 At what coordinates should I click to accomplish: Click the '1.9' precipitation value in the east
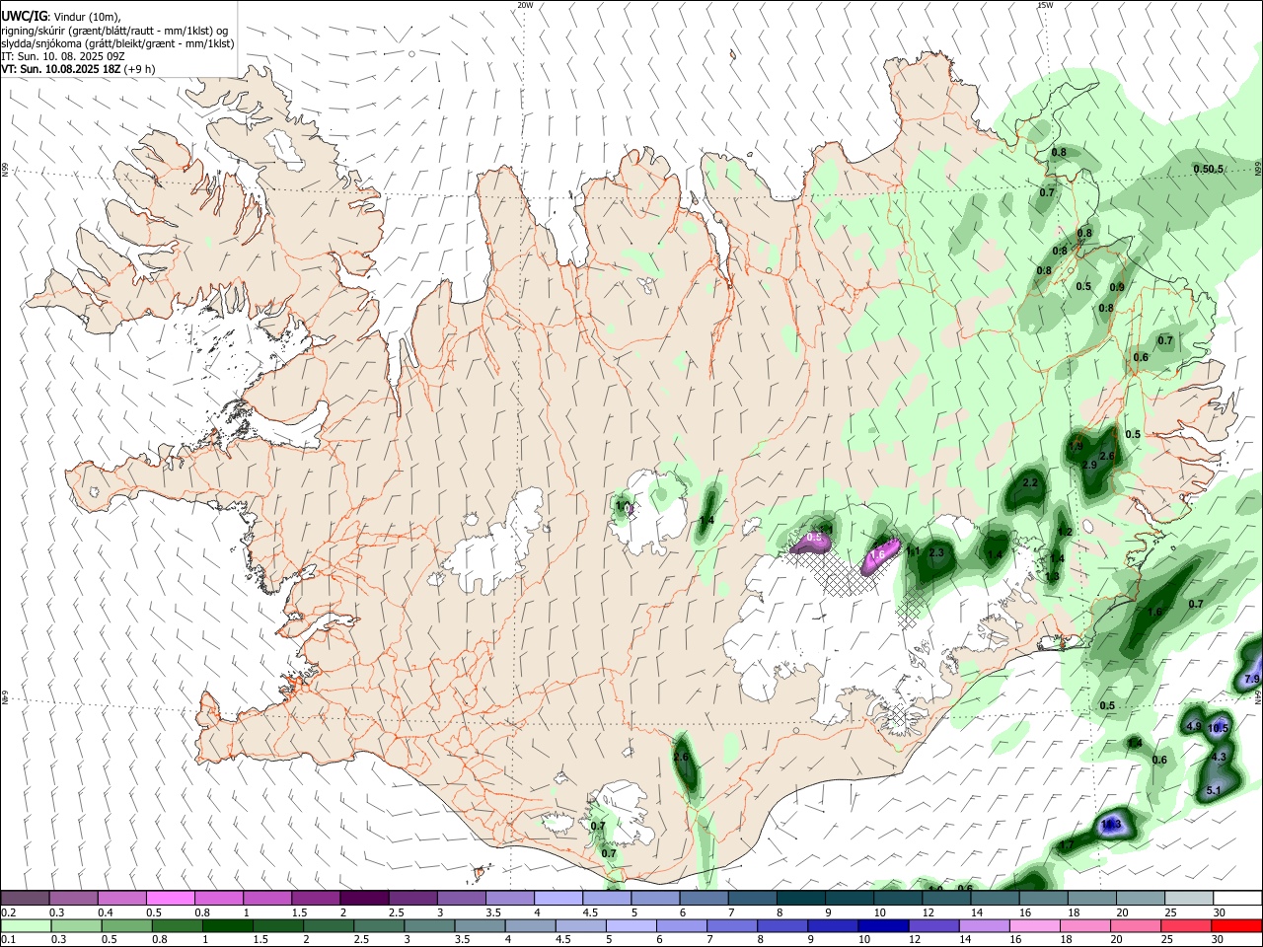(1077, 446)
